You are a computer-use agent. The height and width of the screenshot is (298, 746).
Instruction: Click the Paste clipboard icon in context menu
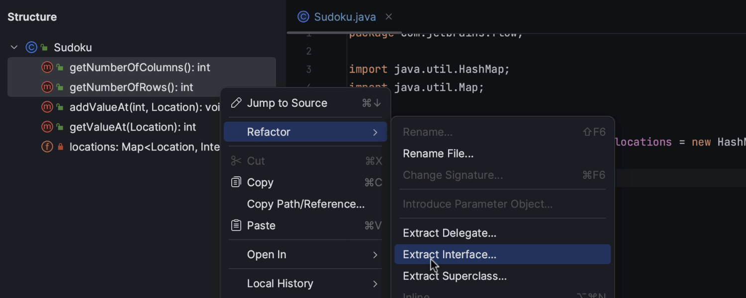(236, 225)
